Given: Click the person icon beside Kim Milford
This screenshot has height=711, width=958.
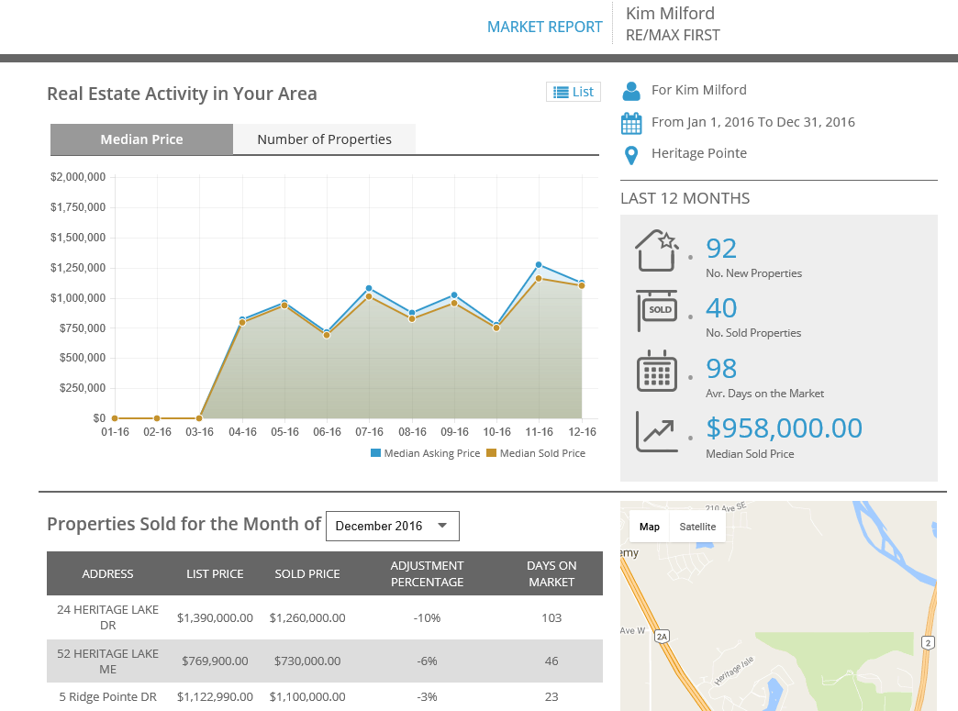Looking at the screenshot, I should pos(631,91).
